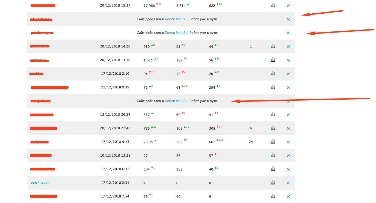Remove the site dated 17/12/2018 6:37

pyautogui.click(x=288, y=169)
